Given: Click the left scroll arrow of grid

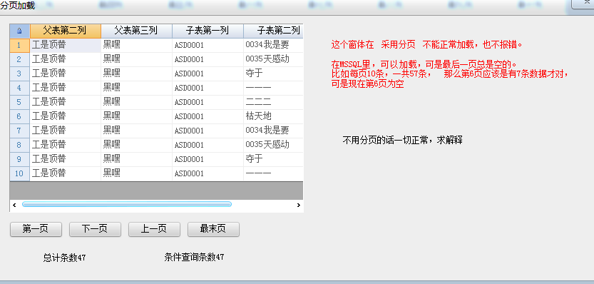Looking at the screenshot, I should pyautogui.click(x=14, y=205).
